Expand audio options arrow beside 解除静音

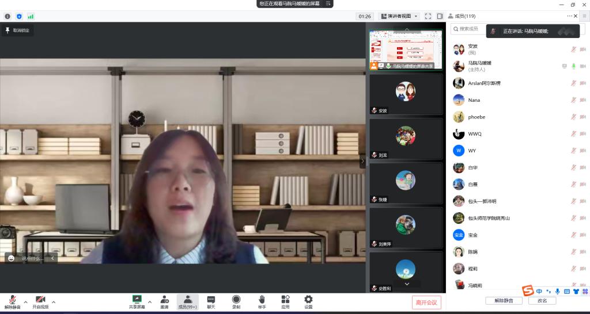(25, 302)
